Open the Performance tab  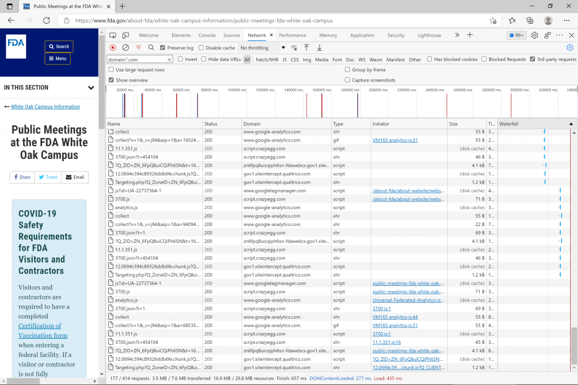[x=292, y=35]
